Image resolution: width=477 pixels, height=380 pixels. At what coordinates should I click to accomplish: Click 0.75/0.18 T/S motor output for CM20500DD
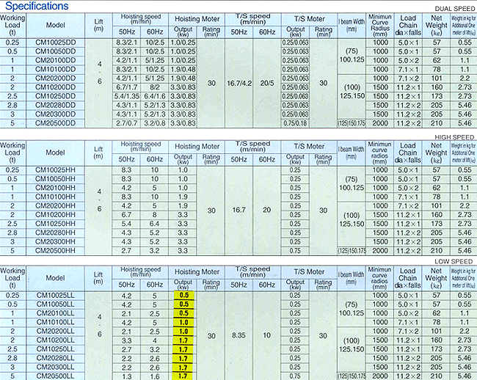tap(295, 123)
